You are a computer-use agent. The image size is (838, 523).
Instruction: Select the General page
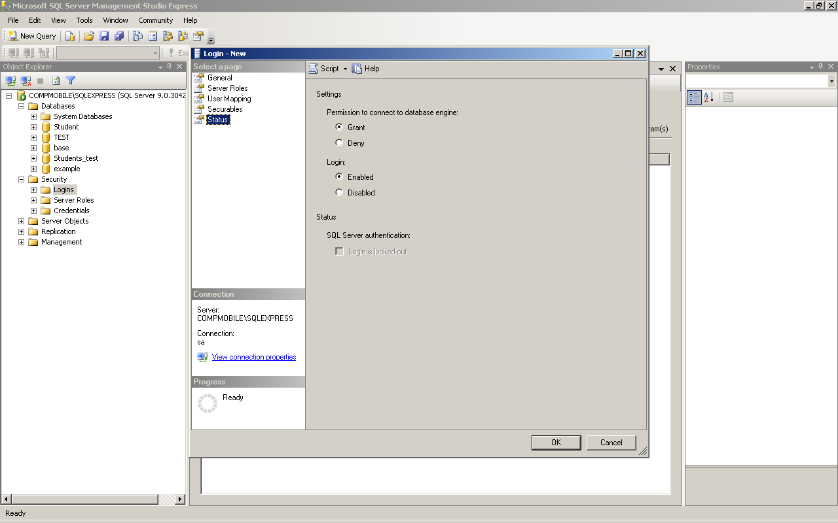219,78
